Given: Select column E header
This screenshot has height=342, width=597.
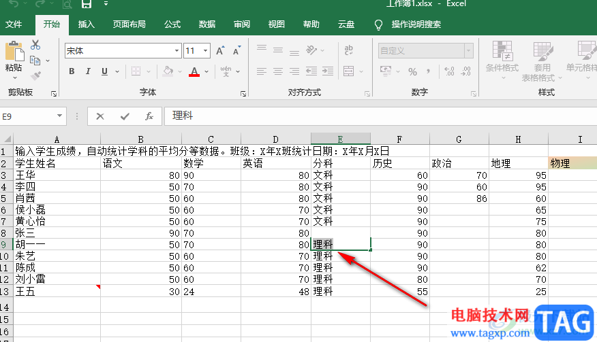Looking at the screenshot, I should [340, 139].
